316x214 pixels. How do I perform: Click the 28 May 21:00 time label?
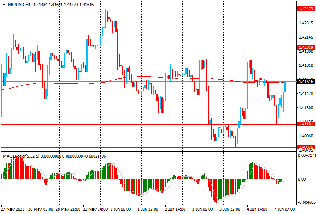pyautogui.click(x=68, y=210)
